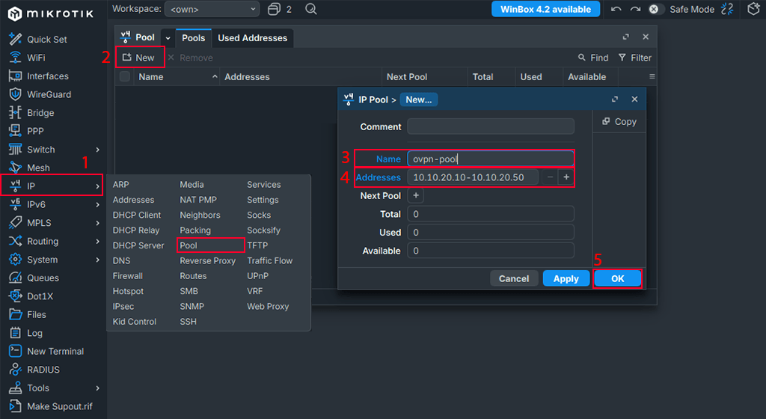This screenshot has width=766, height=419.
Task: Click Copy in the IP Pool dialog
Action: [x=619, y=122]
